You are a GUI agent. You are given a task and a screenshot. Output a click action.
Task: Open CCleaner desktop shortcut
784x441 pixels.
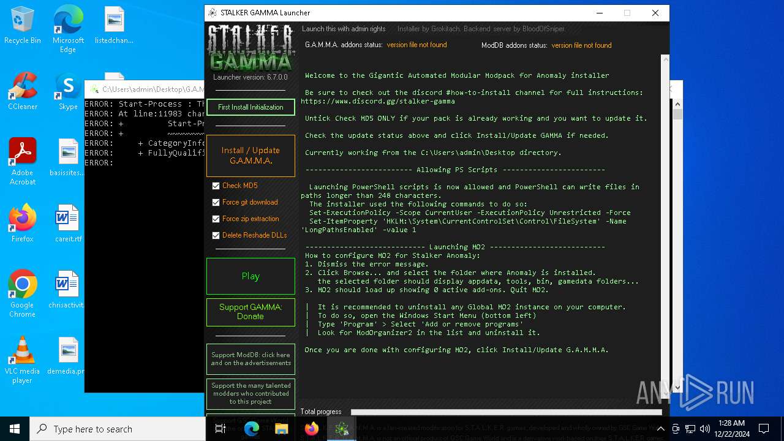click(x=23, y=92)
